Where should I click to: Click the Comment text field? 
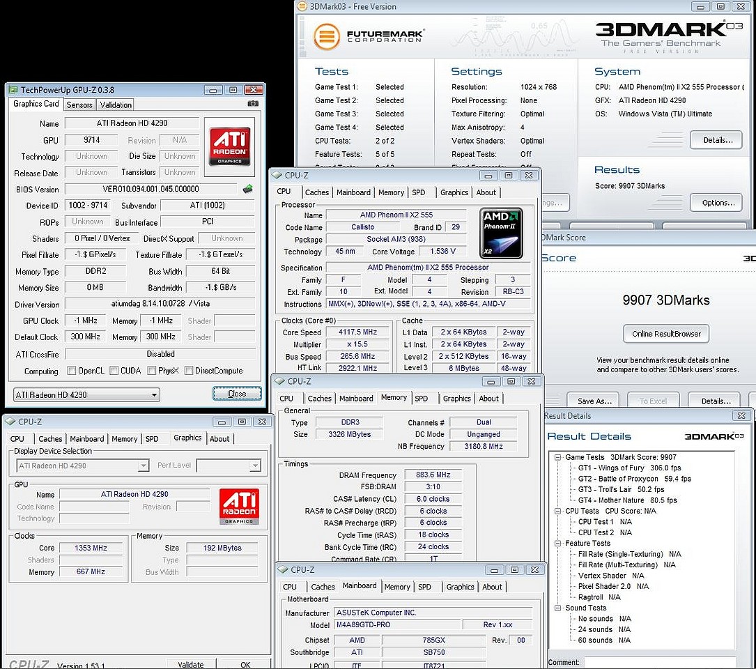click(658, 662)
